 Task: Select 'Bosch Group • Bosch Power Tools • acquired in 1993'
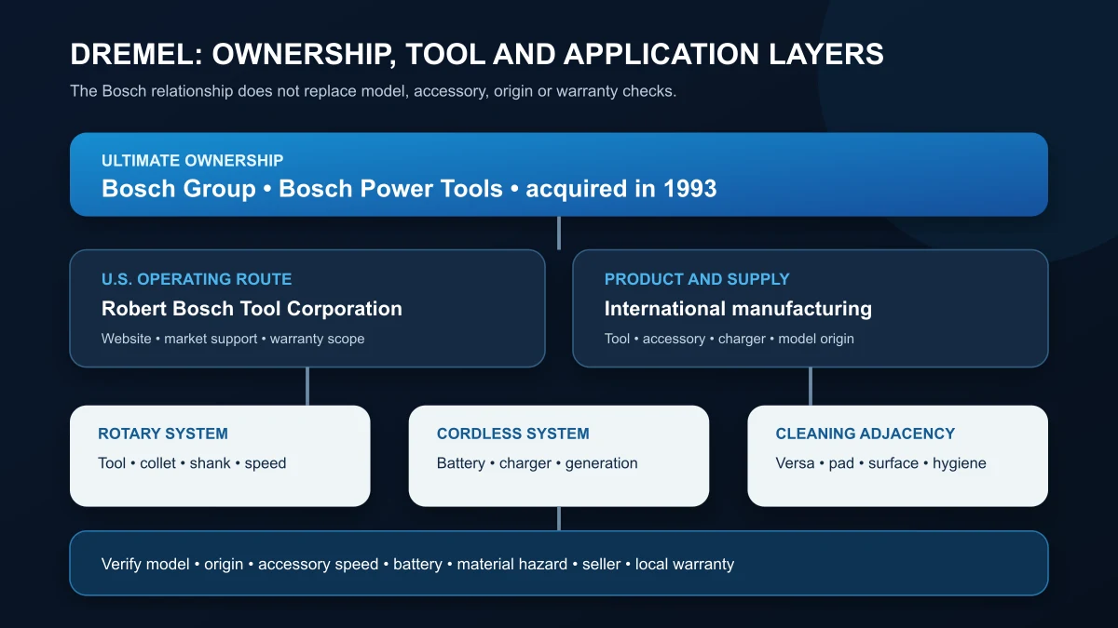click(409, 189)
